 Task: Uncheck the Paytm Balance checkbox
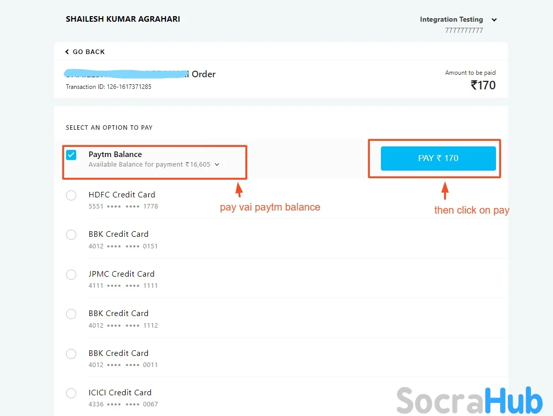click(x=71, y=155)
